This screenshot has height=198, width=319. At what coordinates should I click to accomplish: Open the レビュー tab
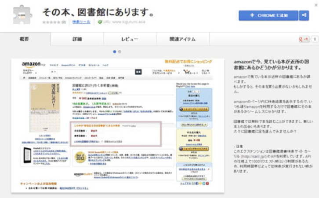point(130,39)
